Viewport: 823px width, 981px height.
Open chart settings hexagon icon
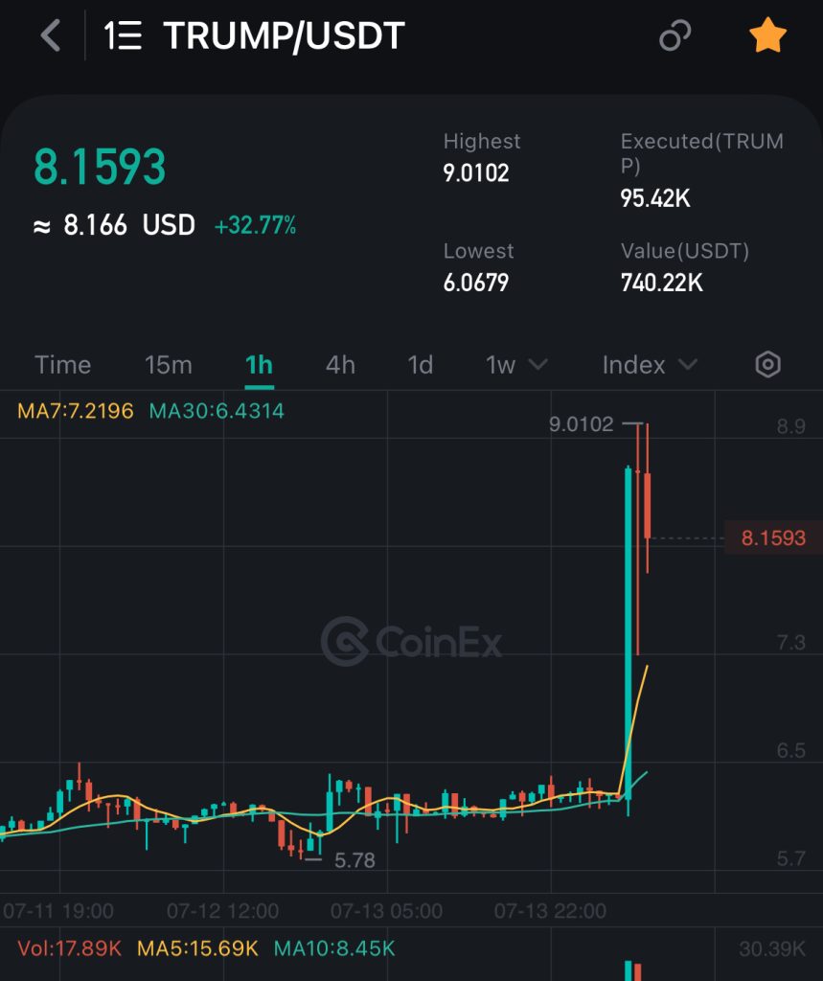(768, 364)
